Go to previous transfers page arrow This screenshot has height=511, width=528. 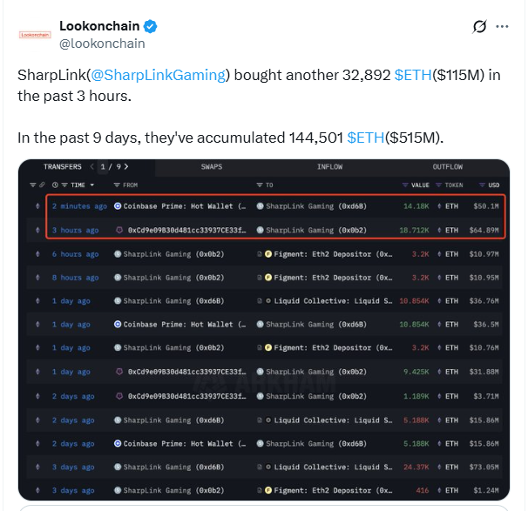pos(91,166)
